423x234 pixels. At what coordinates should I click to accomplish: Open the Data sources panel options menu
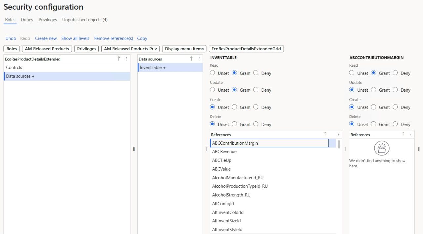pyautogui.click(x=199, y=58)
